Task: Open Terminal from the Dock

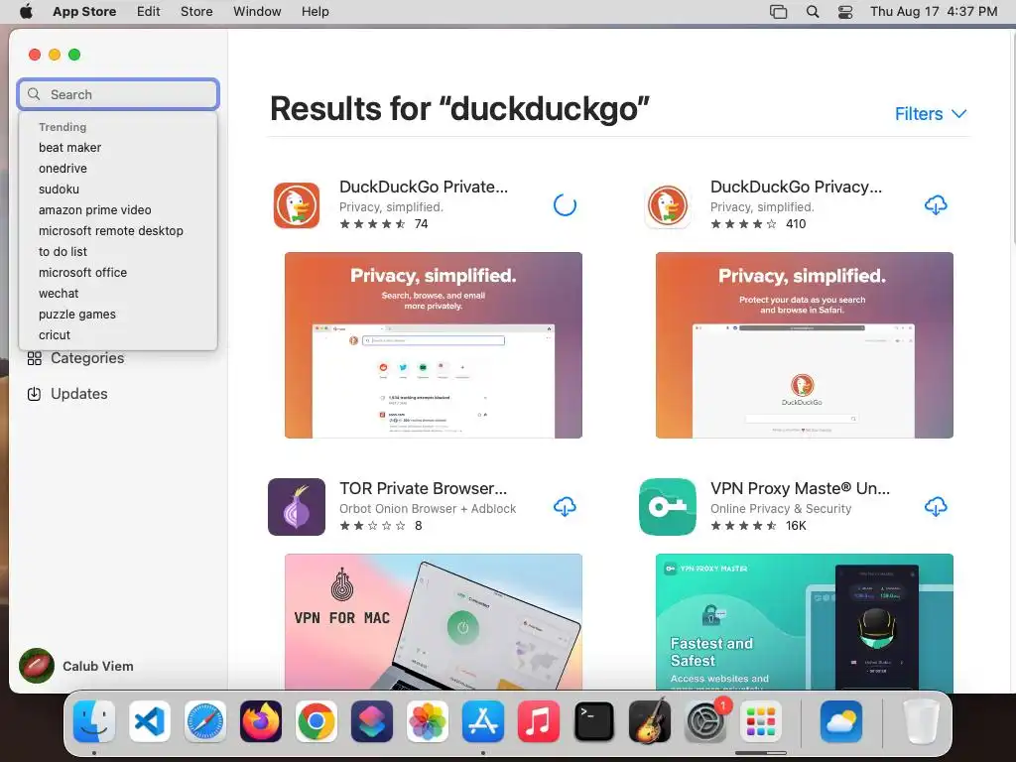Action: tap(594, 721)
